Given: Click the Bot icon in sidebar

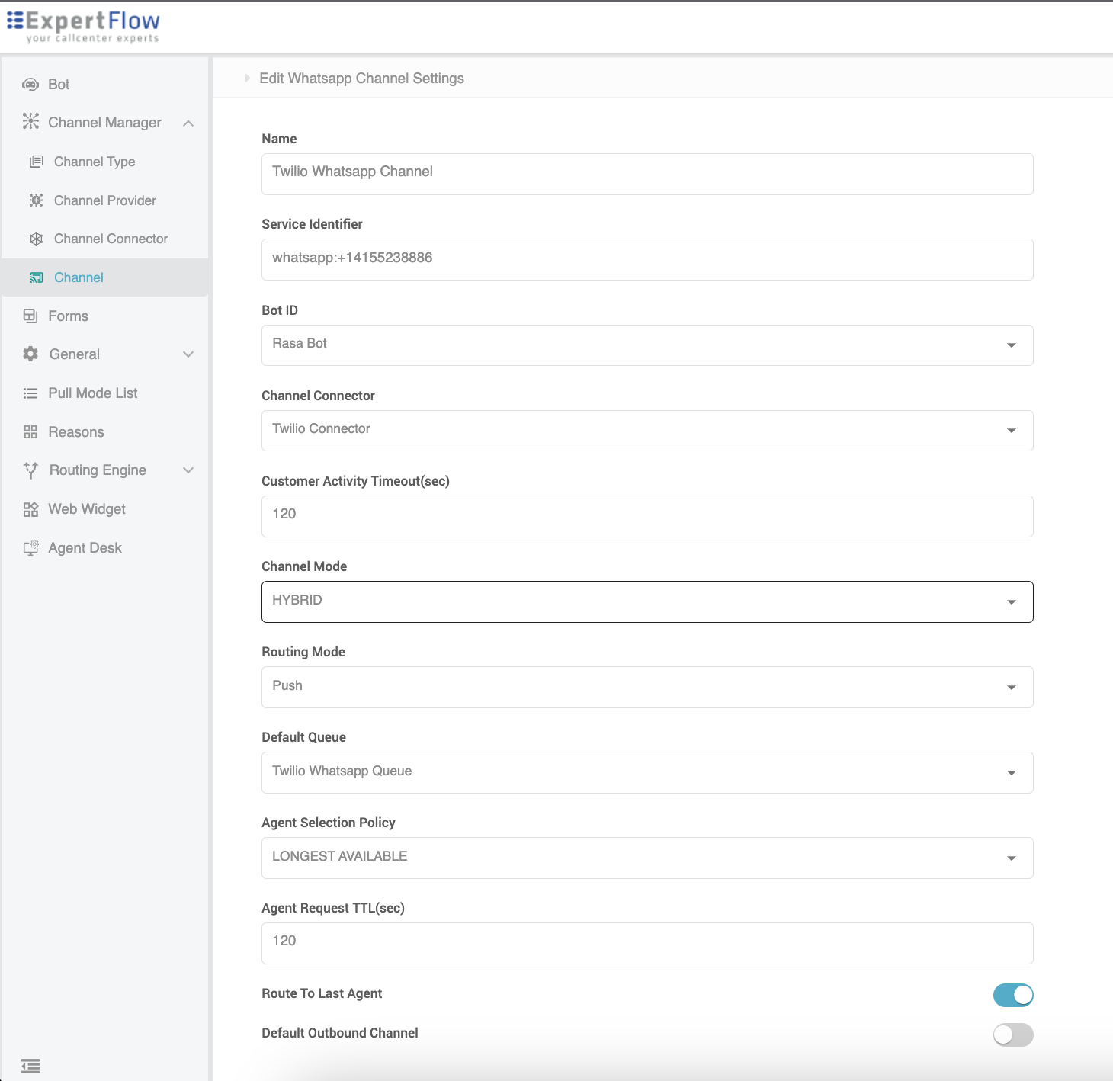Looking at the screenshot, I should tap(30, 85).
